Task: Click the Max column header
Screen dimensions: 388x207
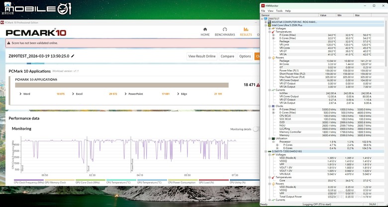Action: coord(363,15)
